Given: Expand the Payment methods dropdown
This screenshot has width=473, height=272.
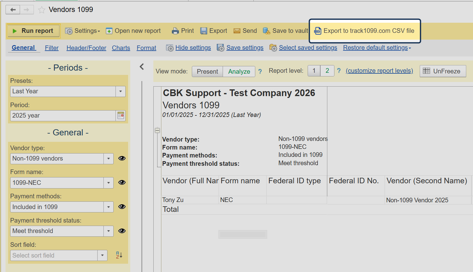Looking at the screenshot, I should coord(108,207).
